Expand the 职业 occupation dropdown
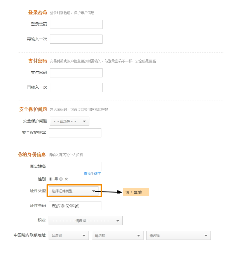 click(85, 220)
